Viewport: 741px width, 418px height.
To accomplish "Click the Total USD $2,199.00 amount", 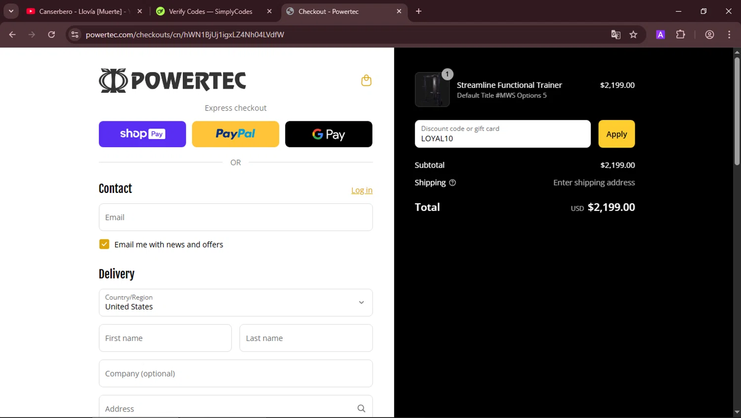I will [603, 207].
